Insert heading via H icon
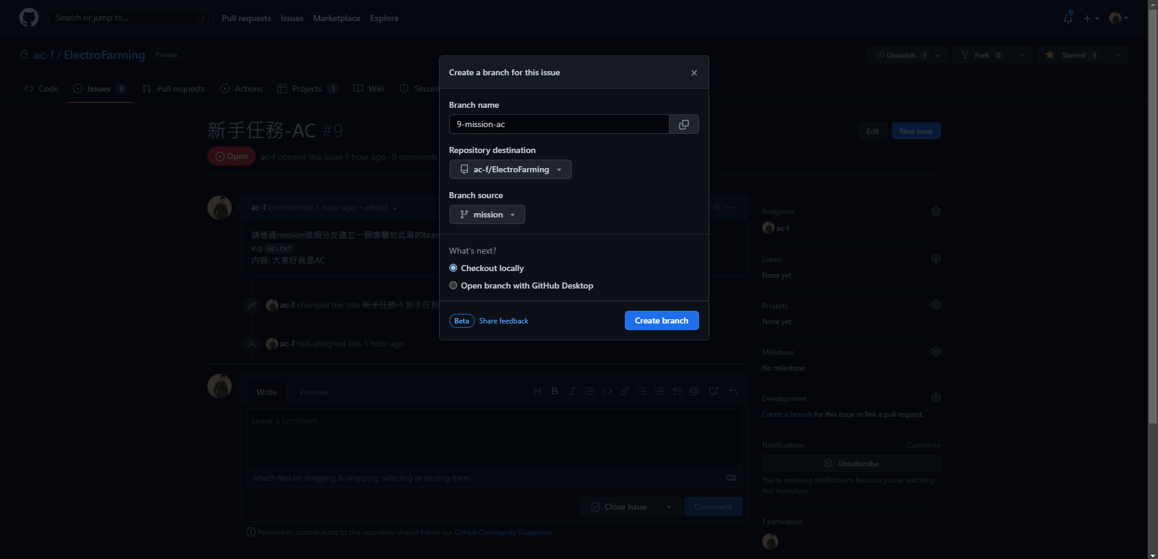This screenshot has width=1158, height=559. click(x=537, y=391)
